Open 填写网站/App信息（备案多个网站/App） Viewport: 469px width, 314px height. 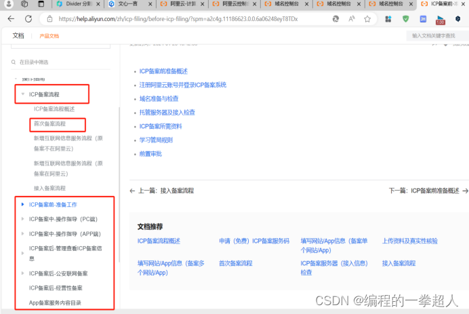tap(171, 268)
